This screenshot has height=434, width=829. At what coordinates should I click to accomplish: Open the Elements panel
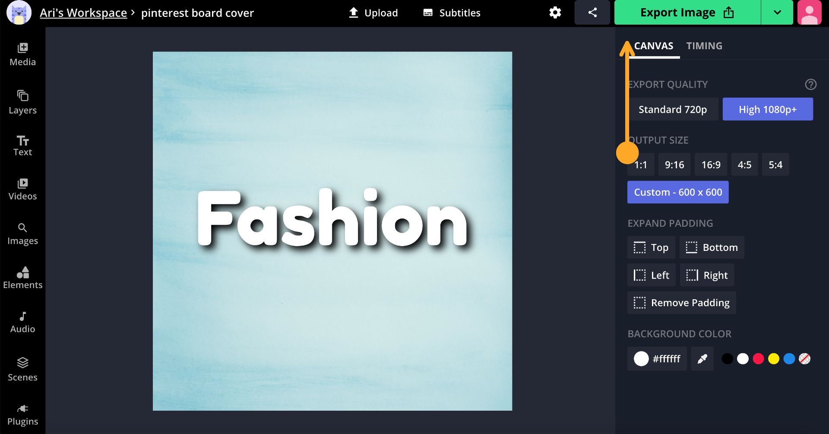click(22, 278)
